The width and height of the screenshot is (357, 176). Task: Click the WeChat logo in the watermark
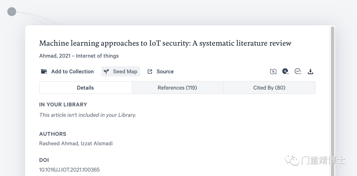coord(292,160)
